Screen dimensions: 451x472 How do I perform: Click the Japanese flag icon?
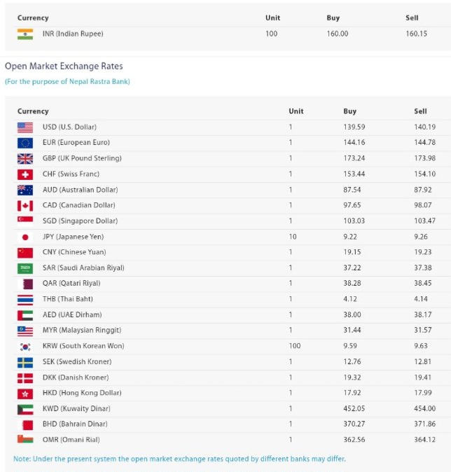(25, 237)
